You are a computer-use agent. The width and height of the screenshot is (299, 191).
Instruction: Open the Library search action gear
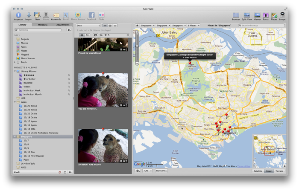pos(69,30)
